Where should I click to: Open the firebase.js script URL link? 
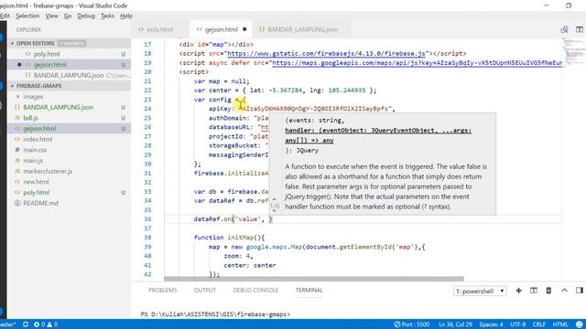tap(326, 54)
